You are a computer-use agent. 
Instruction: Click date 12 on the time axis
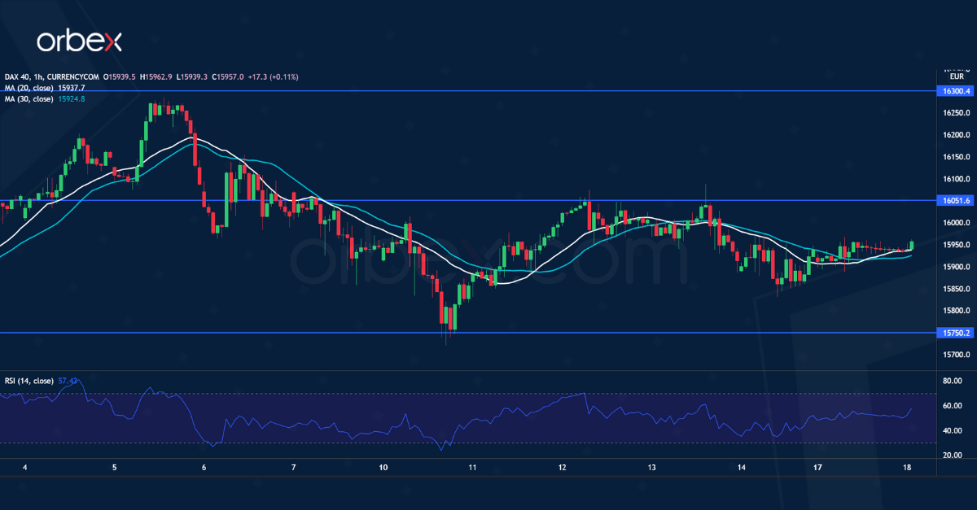pyautogui.click(x=562, y=468)
